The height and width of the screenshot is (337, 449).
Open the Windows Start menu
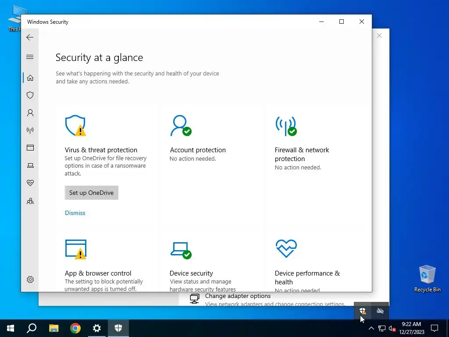point(11,328)
